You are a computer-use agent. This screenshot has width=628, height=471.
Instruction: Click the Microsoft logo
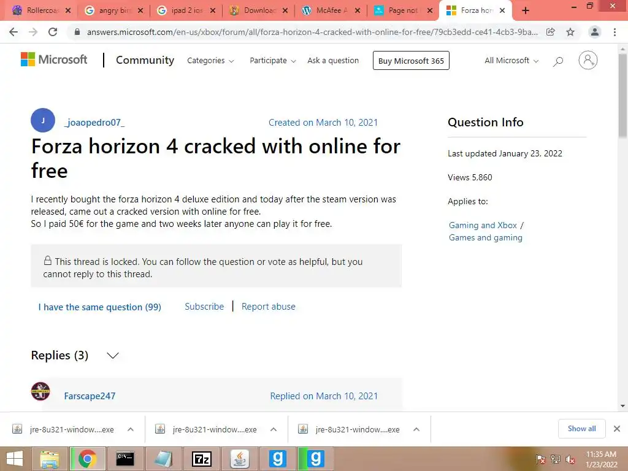pos(54,59)
